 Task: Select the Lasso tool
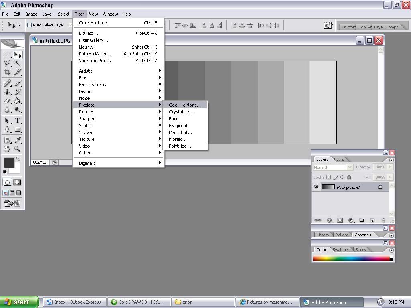[x=7, y=63]
